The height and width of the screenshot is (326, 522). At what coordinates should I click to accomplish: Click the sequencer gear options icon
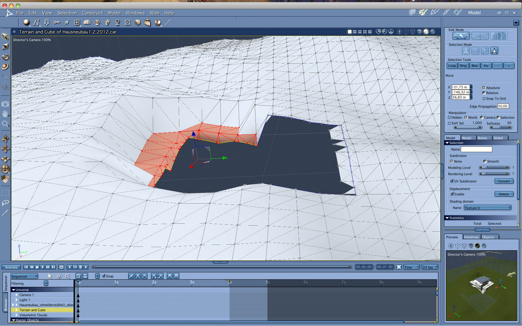[x=59, y=276]
